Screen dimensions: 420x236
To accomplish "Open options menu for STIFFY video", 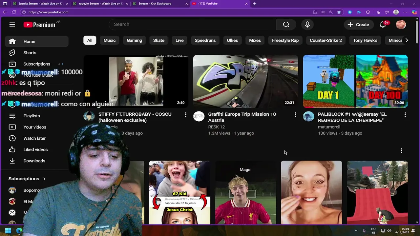I will click(x=186, y=115).
